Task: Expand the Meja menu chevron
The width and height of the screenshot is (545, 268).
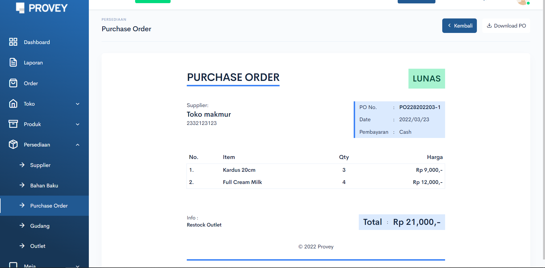Action: (x=77, y=266)
